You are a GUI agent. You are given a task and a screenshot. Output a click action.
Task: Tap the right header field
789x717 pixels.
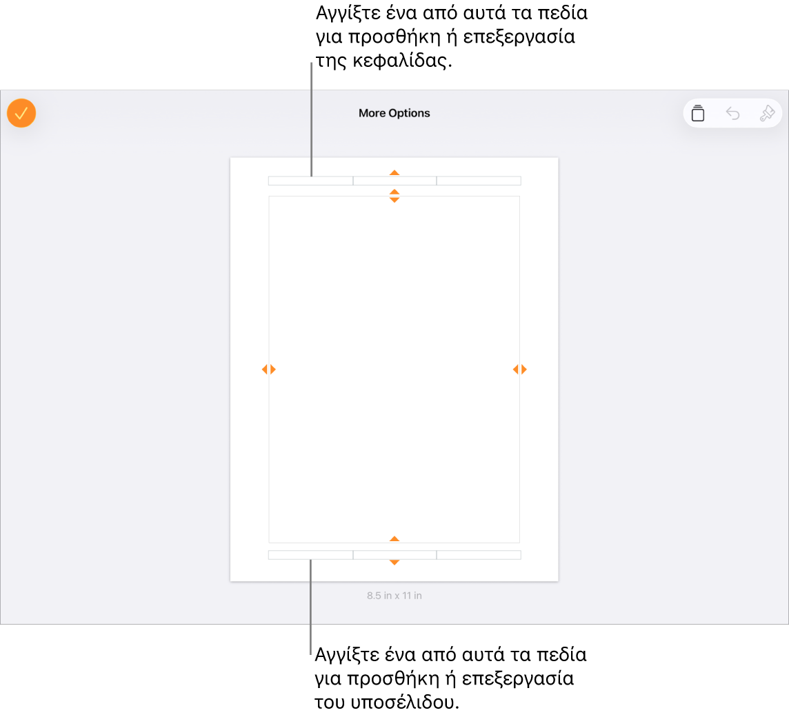479,181
